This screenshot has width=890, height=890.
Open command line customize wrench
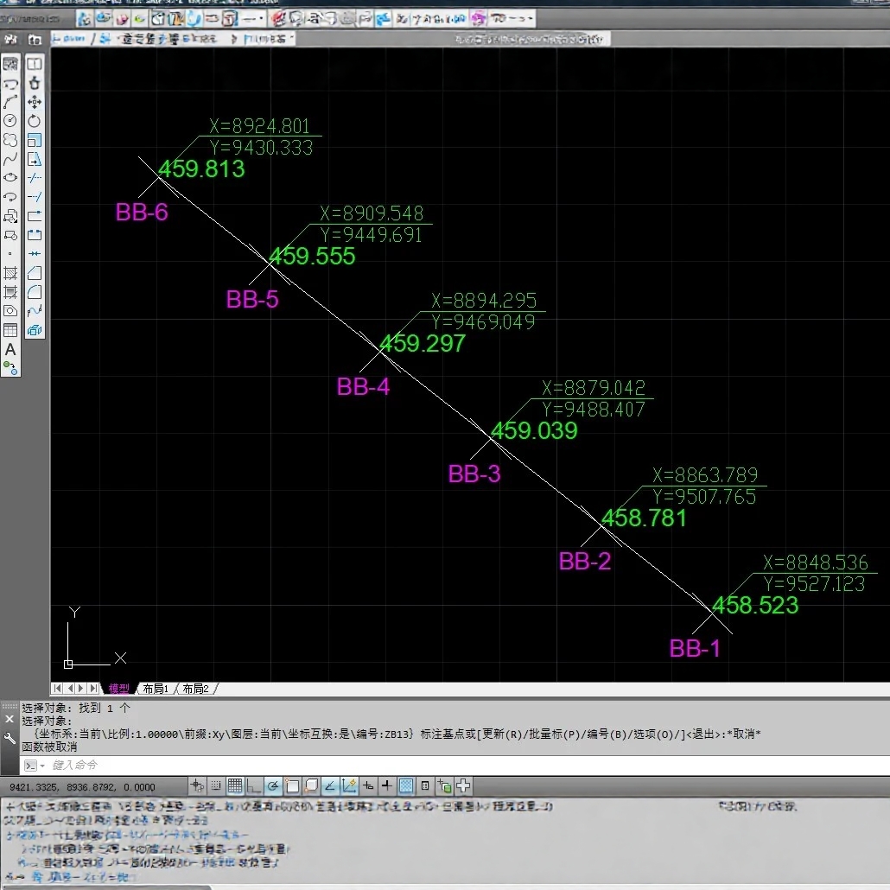pyautogui.click(x=10, y=739)
